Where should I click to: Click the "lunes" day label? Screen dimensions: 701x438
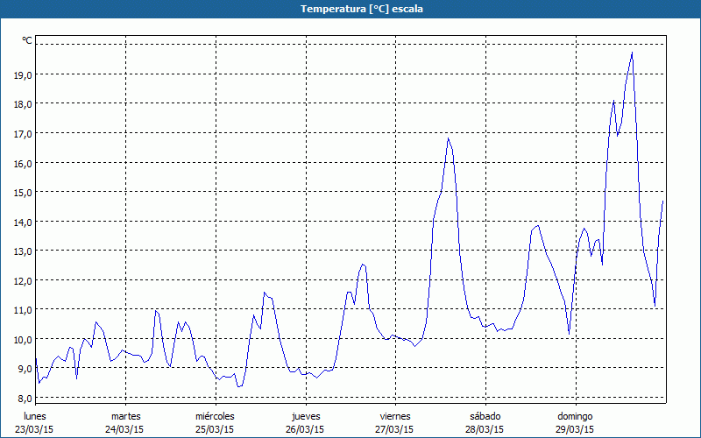tap(34, 415)
